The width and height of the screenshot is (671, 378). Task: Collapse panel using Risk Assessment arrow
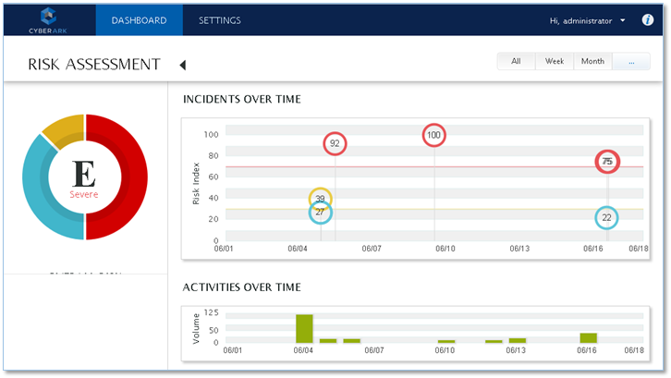coord(182,65)
